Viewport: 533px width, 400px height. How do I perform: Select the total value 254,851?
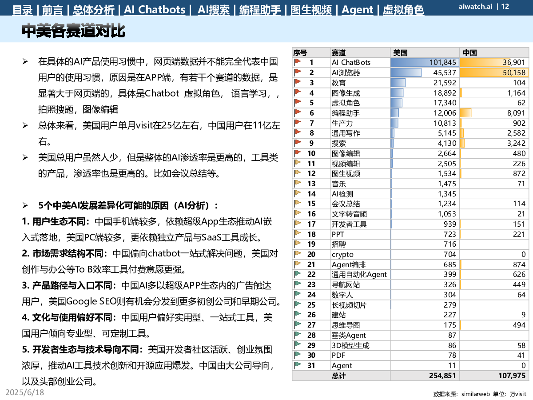coord(442,376)
